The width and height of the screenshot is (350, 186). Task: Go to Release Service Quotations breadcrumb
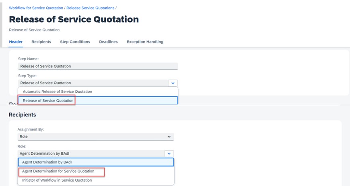91,8
